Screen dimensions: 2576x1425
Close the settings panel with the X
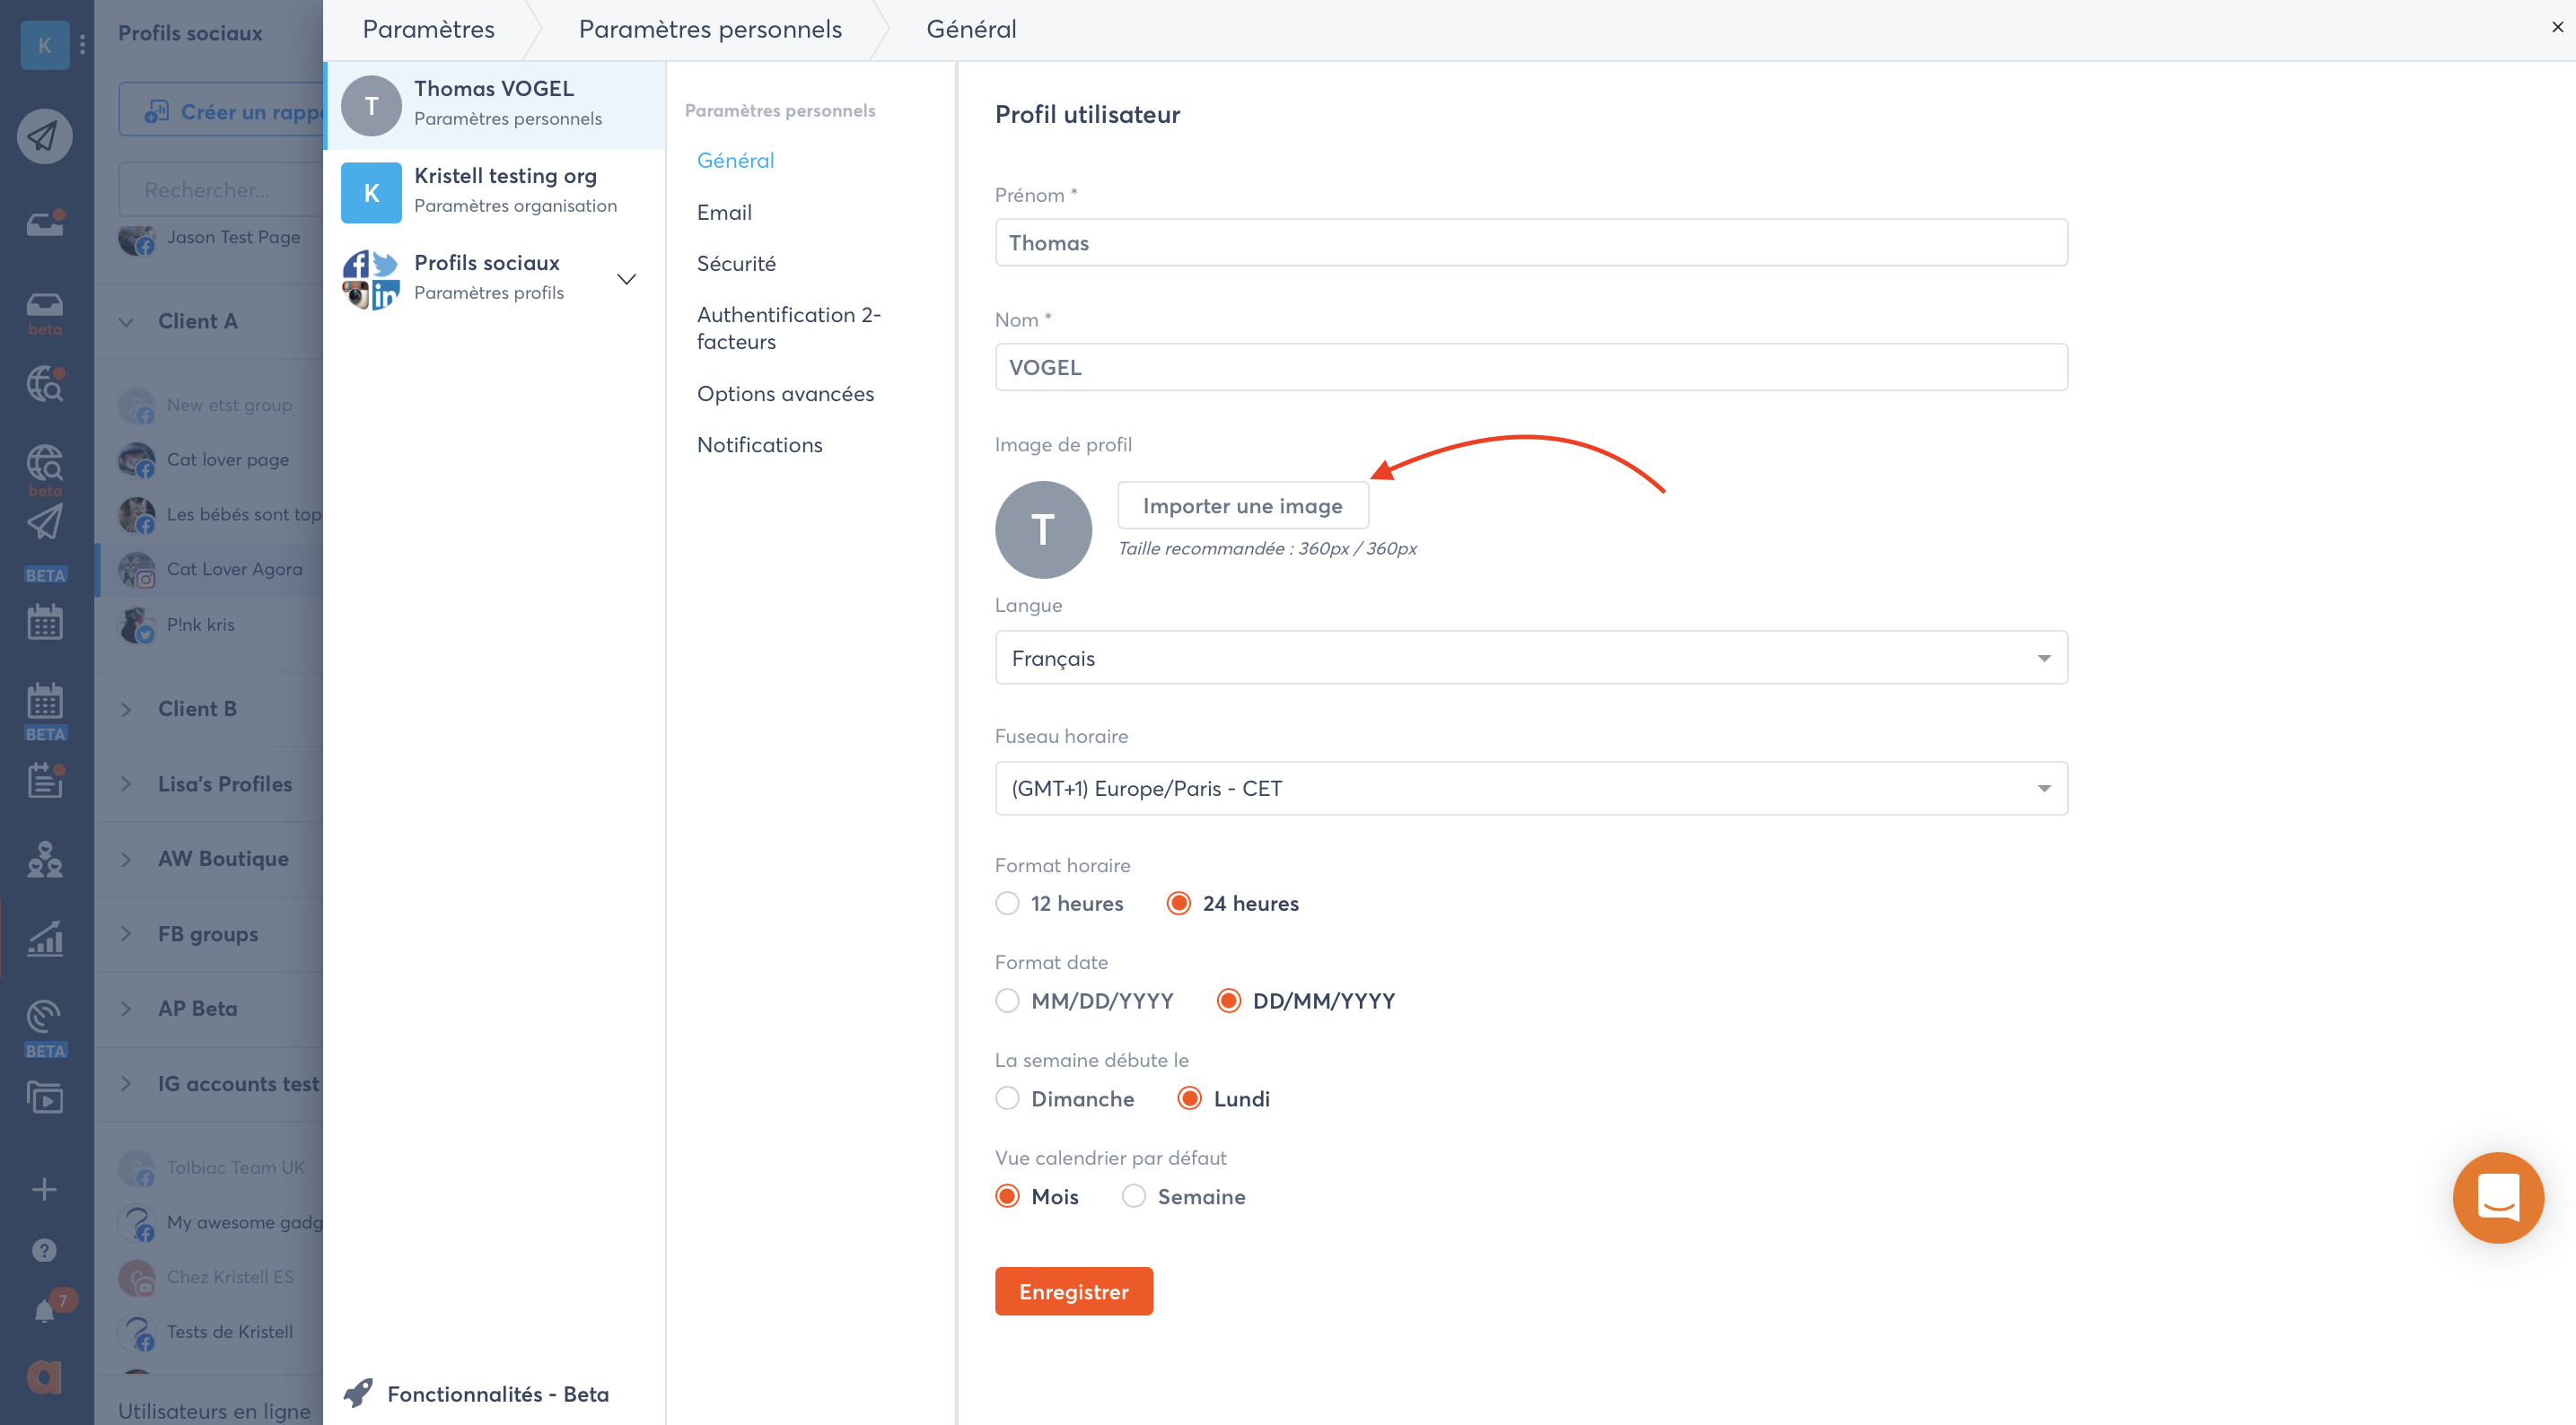point(2557,27)
